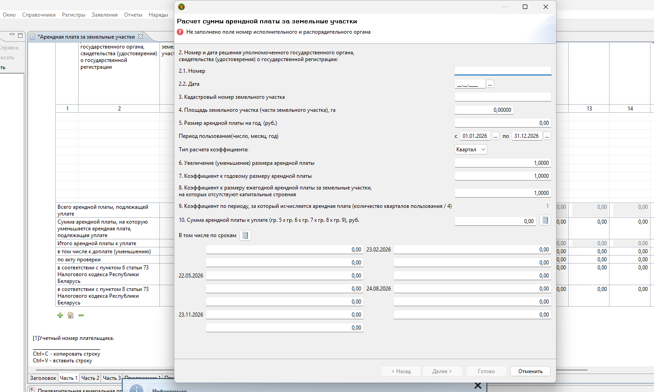Maximize the rent calculation dialog
Image resolution: width=654 pixels, height=392 pixels.
525,7
